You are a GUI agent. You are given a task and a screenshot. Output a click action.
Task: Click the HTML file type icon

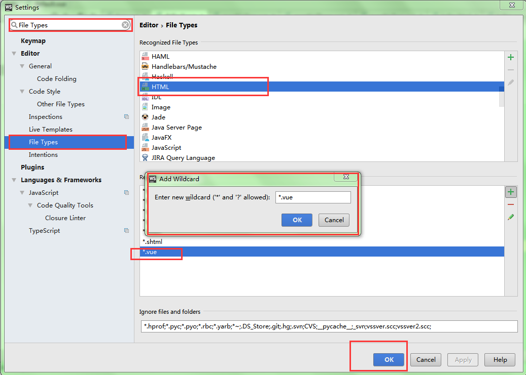point(145,87)
